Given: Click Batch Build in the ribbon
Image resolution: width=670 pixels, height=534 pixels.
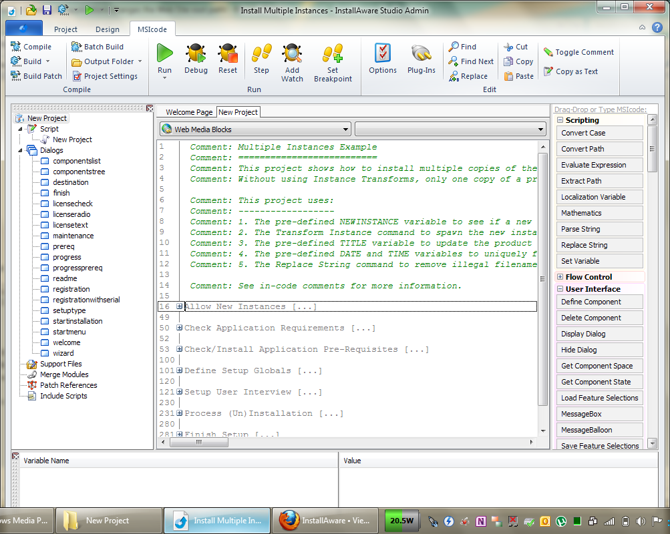Looking at the screenshot, I should pyautogui.click(x=98, y=47).
